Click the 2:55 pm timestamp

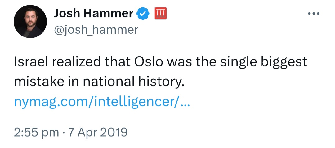[37, 132]
